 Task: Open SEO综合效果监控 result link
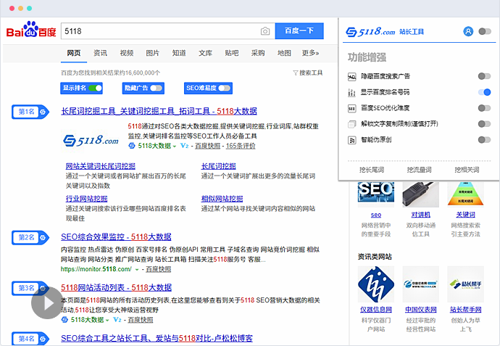116,237
